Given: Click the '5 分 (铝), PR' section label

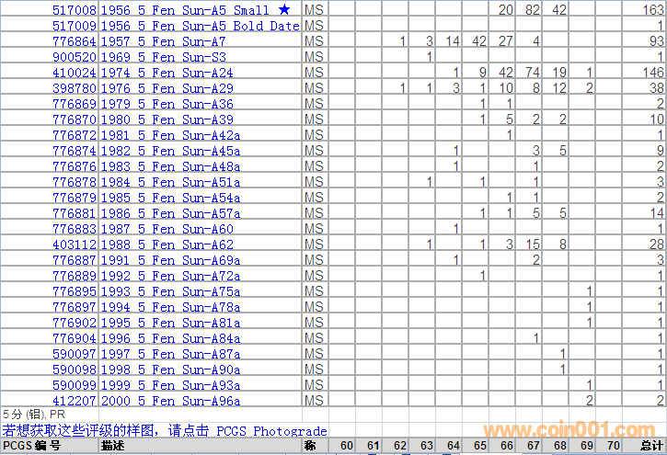Looking at the screenshot, I should tap(34, 415).
